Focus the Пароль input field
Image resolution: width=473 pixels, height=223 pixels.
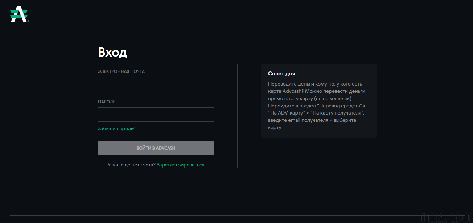156,115
